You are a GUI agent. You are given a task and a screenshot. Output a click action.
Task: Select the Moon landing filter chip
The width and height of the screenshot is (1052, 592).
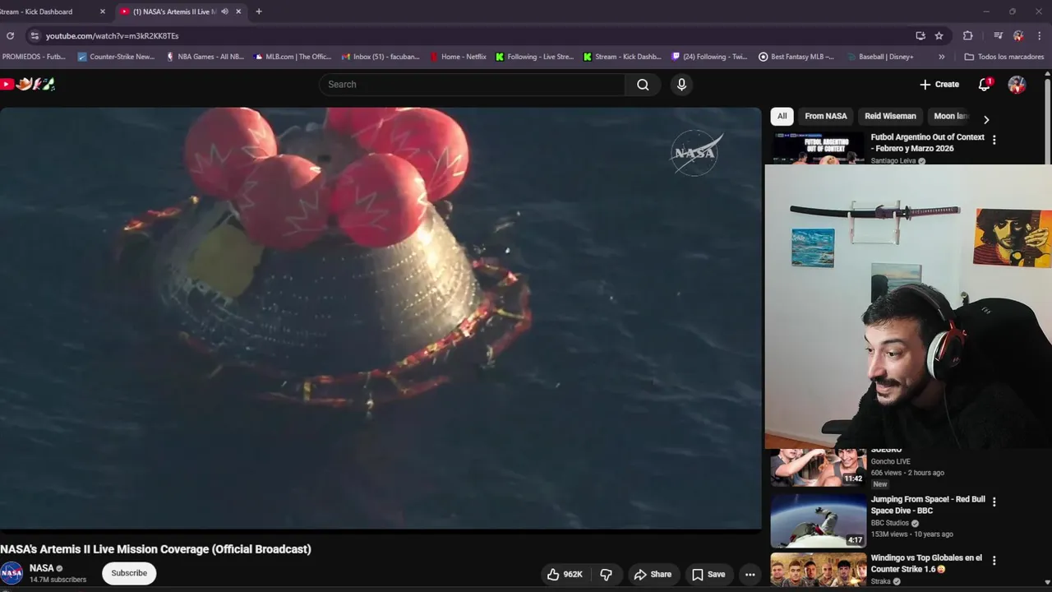(x=951, y=116)
